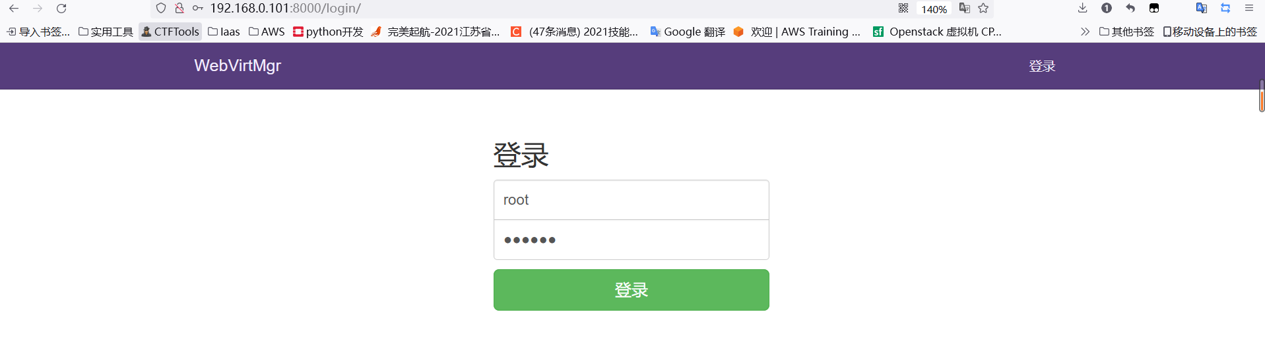Open the QR code icon in address bar
Viewport: 1265px width, 337px height.
pos(903,9)
